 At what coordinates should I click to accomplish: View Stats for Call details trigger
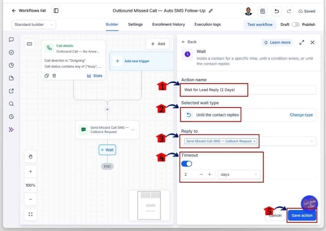point(95,76)
